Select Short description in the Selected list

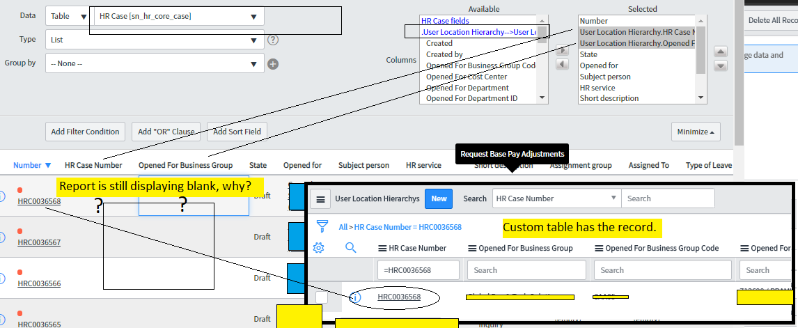tap(609, 98)
